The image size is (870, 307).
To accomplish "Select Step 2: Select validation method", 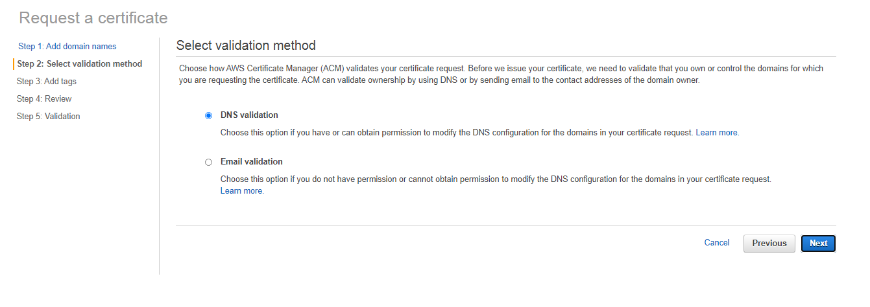I will [80, 64].
